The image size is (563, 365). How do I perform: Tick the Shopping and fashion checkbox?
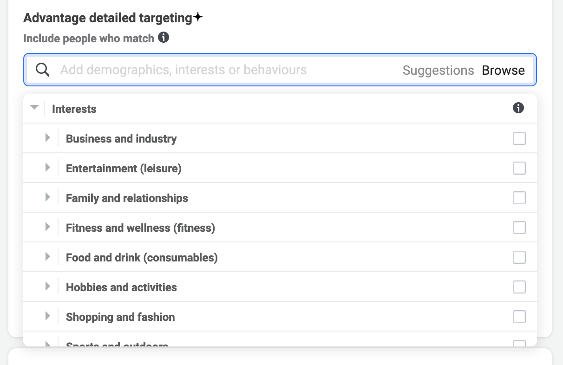pyautogui.click(x=519, y=316)
